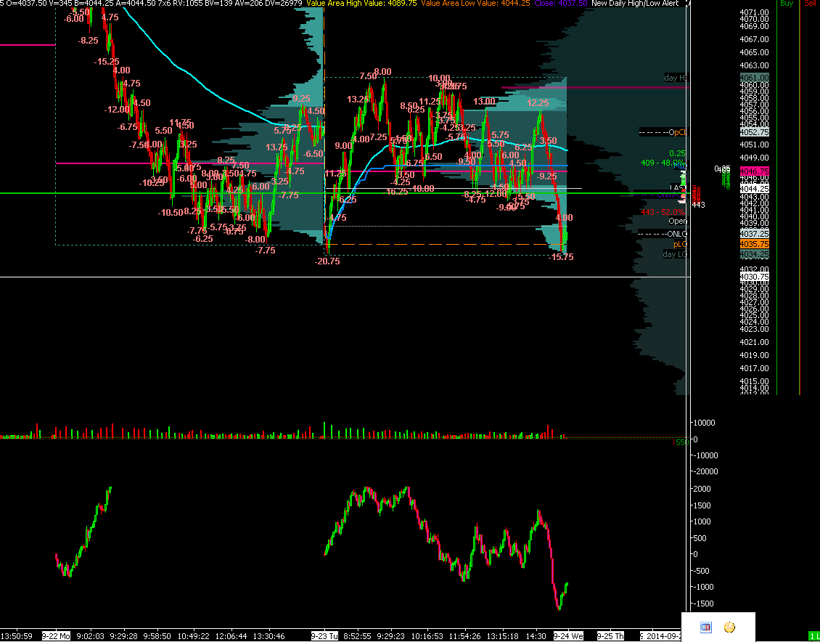Open the yellow round icon in tray popup
Viewport: 820px width, 642px height.
(x=729, y=627)
